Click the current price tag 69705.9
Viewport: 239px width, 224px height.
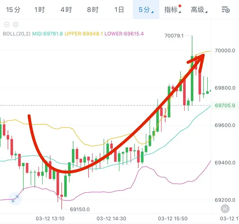pyautogui.click(x=225, y=105)
